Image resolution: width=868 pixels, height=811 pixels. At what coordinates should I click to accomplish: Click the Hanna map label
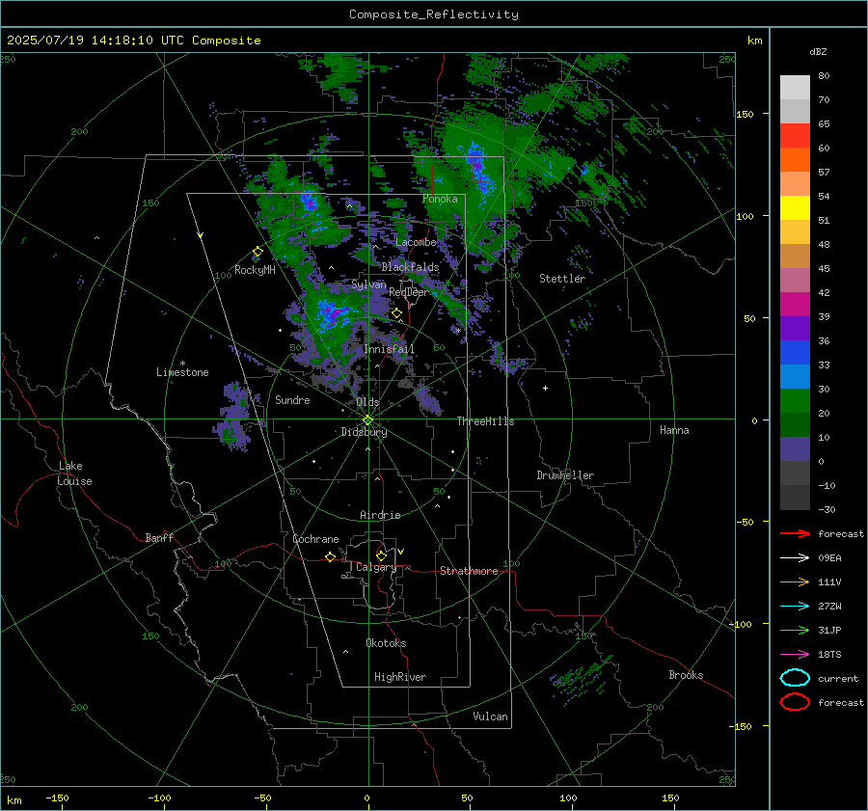point(674,430)
